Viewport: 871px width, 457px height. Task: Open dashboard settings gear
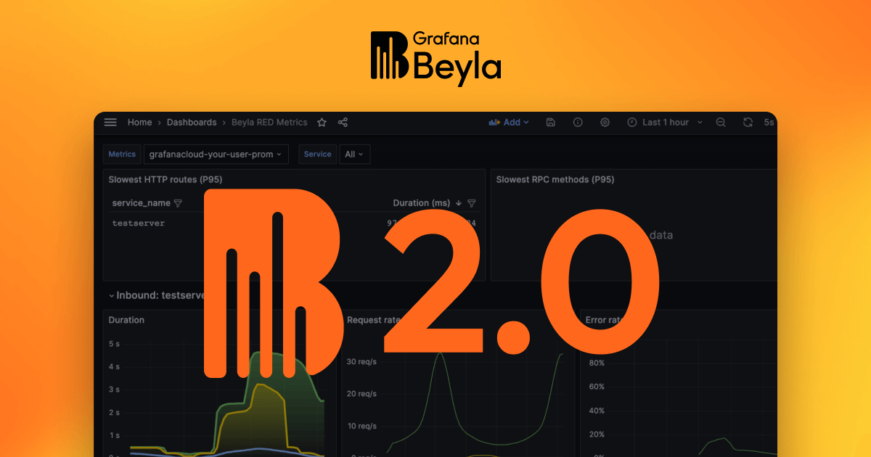click(x=605, y=123)
